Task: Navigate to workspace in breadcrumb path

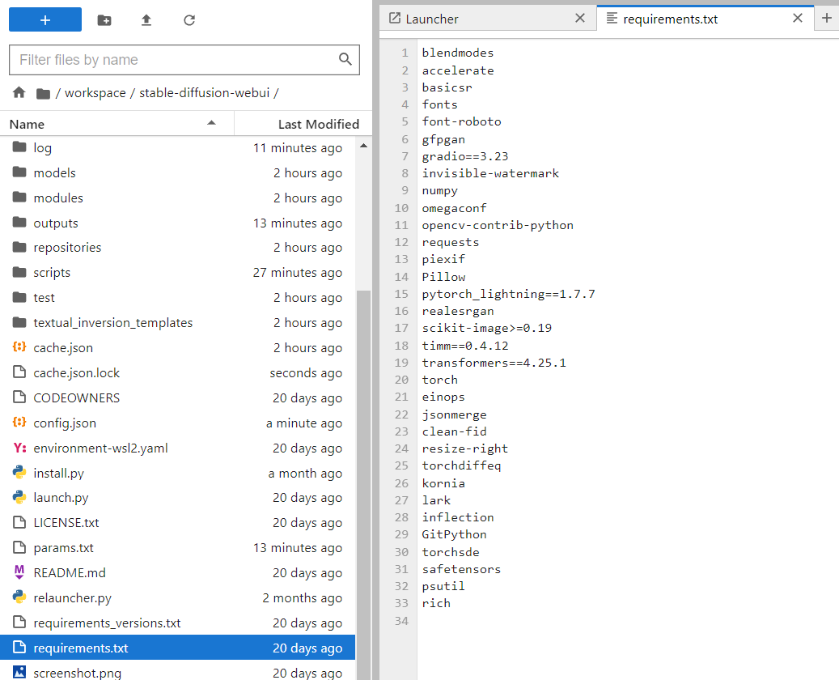Action: click(95, 93)
